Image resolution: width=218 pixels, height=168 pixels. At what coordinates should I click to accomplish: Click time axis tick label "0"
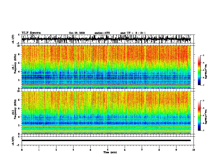pyautogui.click(x=22, y=150)
